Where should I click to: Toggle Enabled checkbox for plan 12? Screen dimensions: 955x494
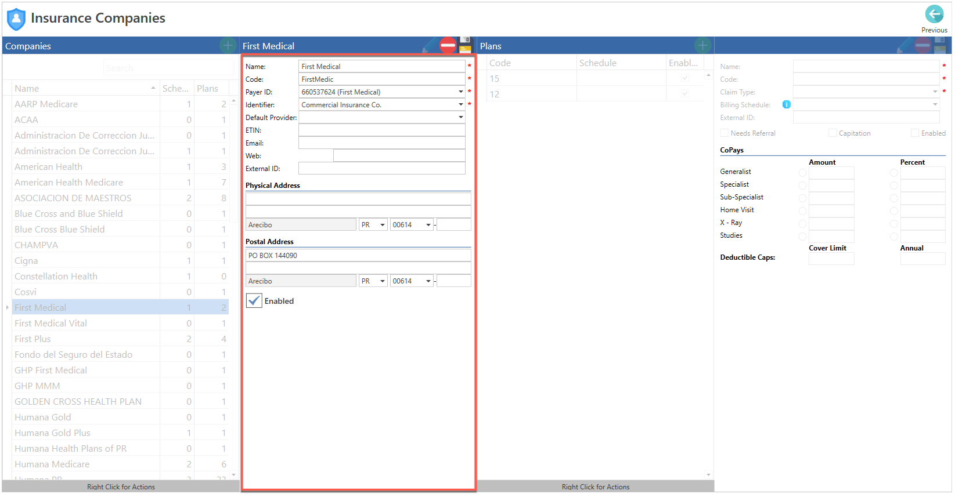click(685, 94)
